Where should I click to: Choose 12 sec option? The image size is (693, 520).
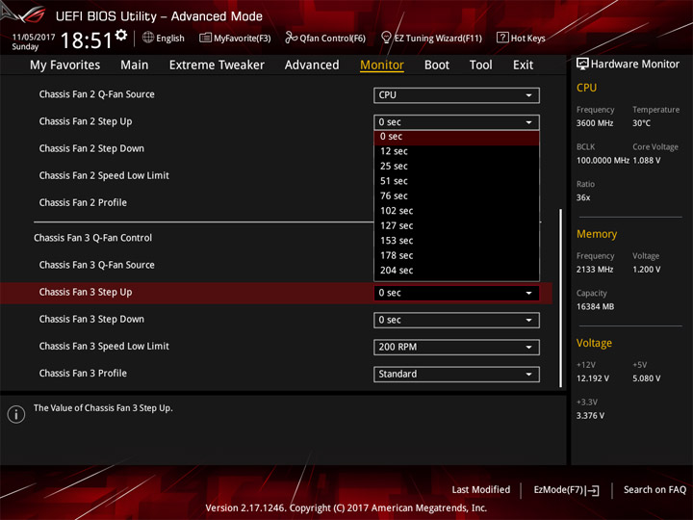click(x=456, y=151)
